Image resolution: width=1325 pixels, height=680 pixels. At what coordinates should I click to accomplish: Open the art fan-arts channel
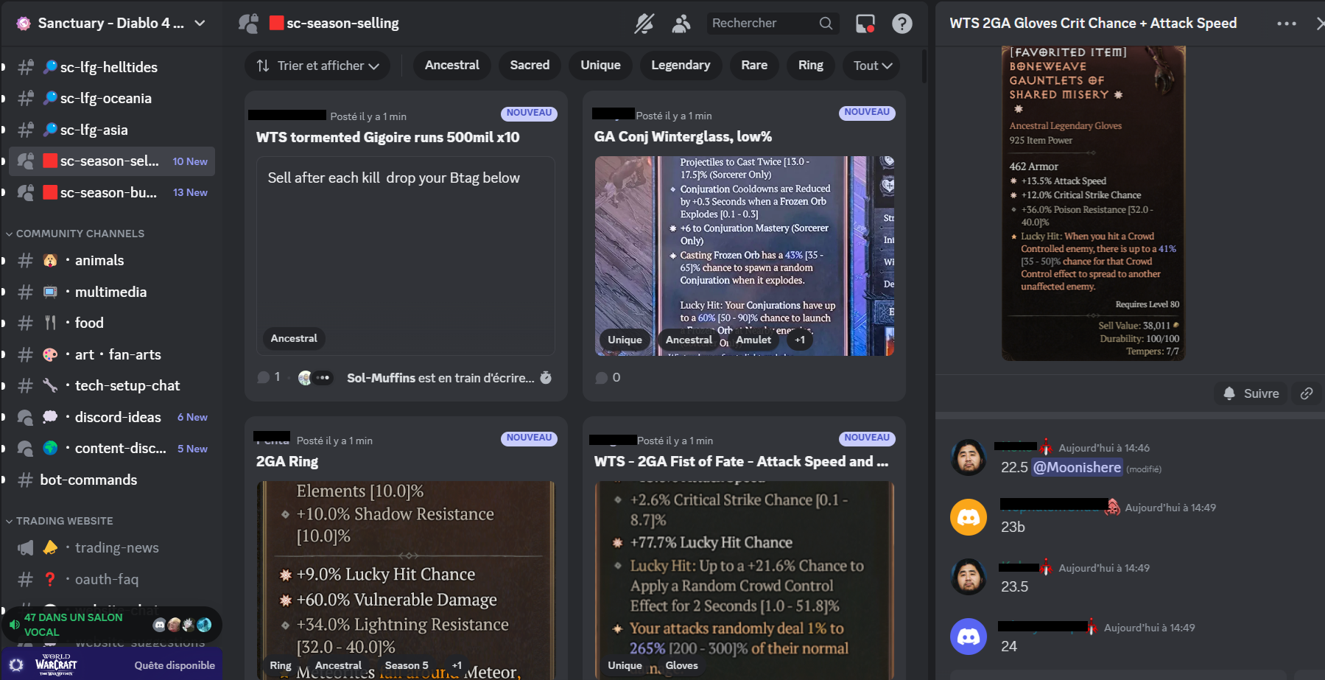tap(112, 354)
